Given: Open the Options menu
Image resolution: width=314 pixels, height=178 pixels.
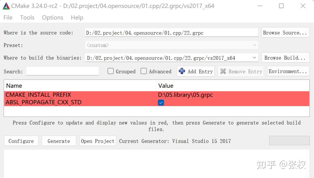Looking at the screenshot, I should (x=52, y=18).
